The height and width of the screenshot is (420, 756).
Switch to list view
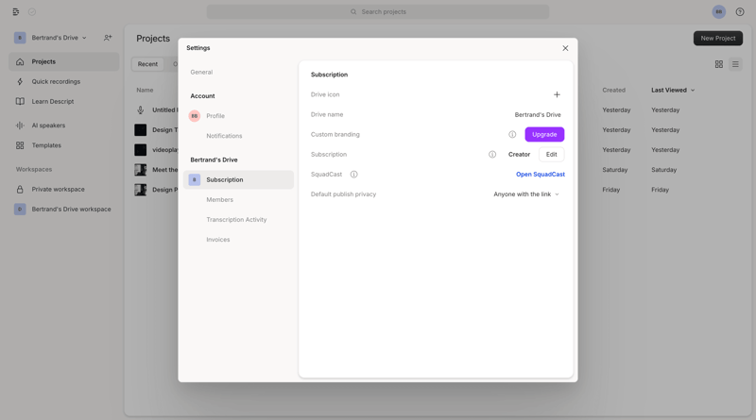point(735,64)
